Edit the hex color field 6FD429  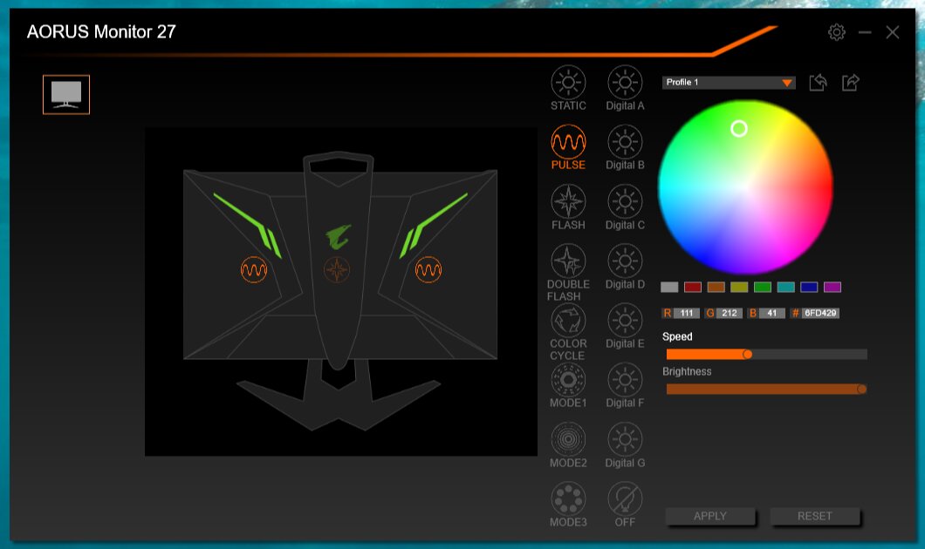pos(820,313)
